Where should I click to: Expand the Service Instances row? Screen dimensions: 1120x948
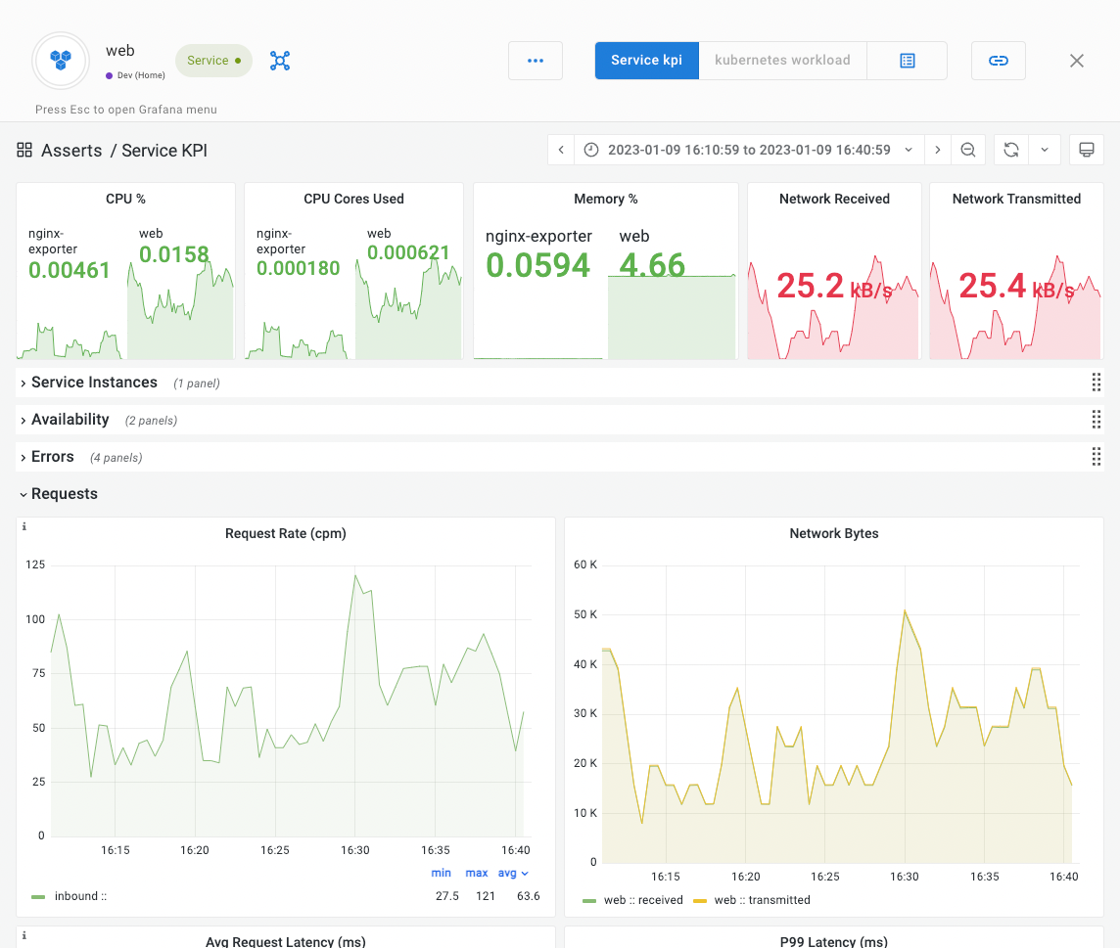coord(93,383)
